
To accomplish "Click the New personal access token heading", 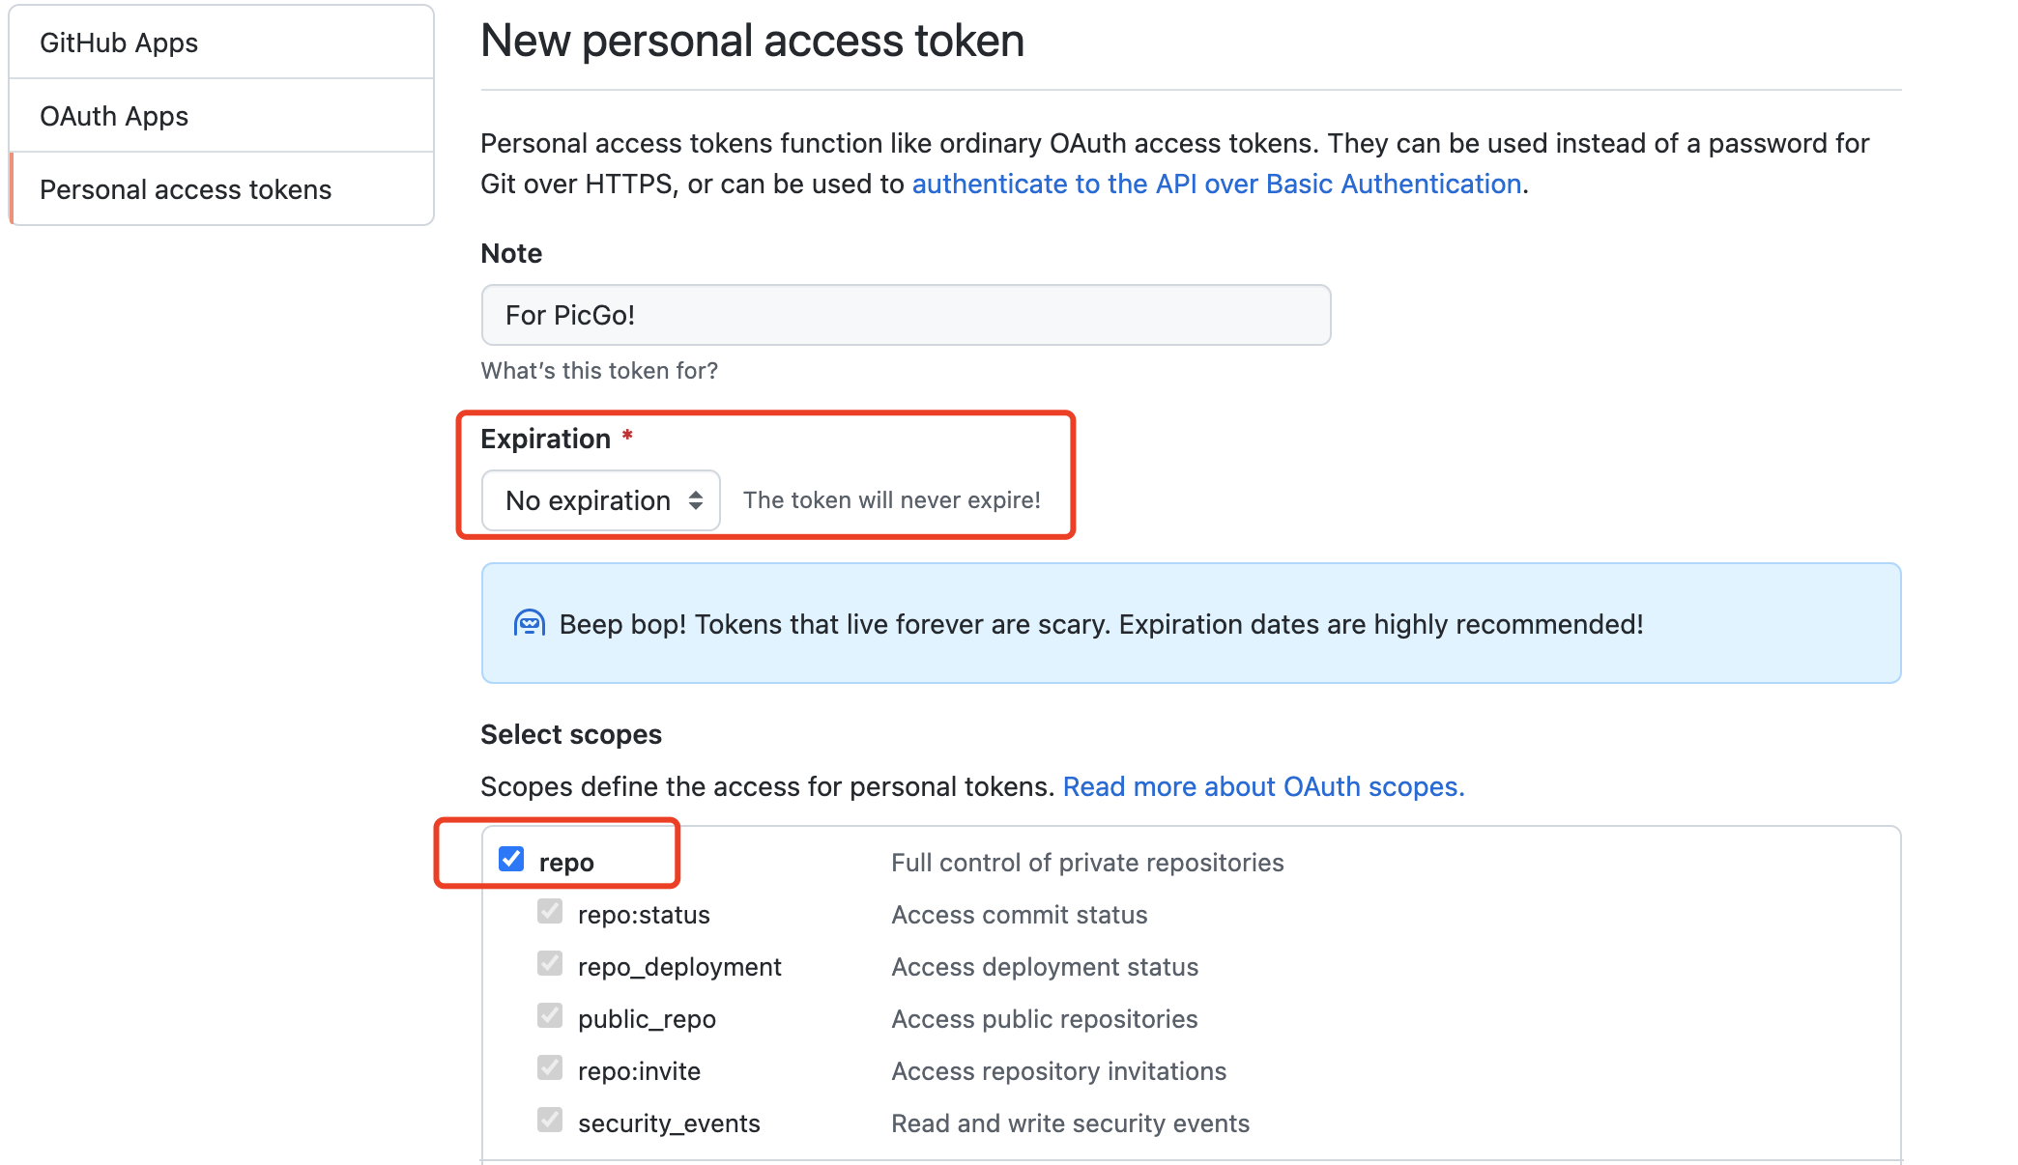I will click(x=752, y=41).
